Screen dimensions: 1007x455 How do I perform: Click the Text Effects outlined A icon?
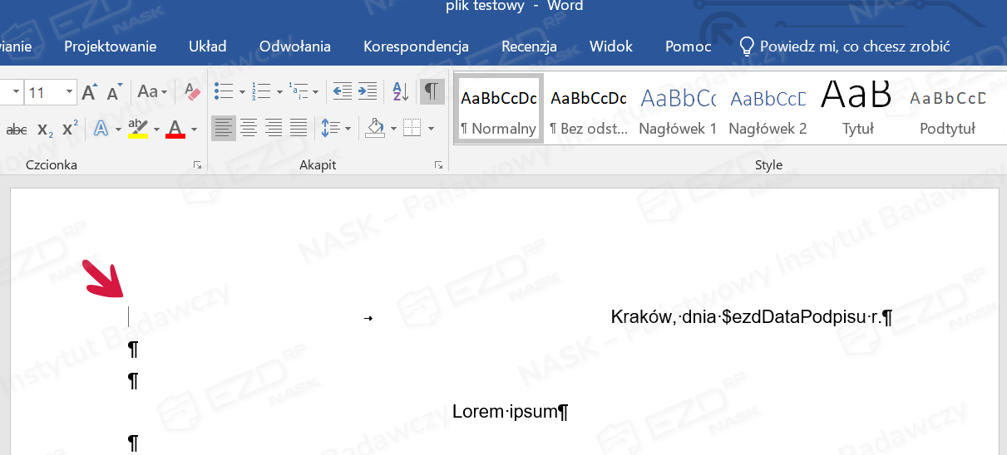click(x=101, y=129)
